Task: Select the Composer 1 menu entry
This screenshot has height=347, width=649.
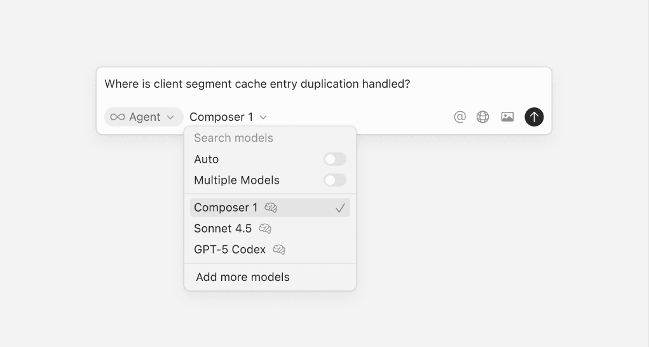Action: tap(226, 208)
